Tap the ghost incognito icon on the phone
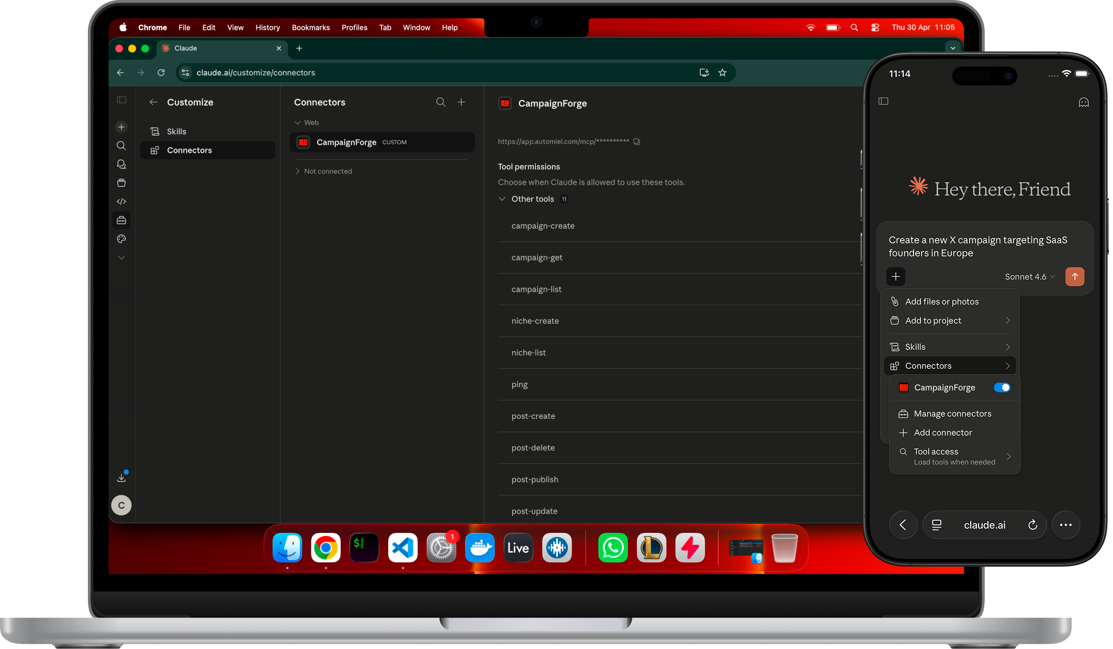Screen dimensions: 1113x649 [1084, 103]
